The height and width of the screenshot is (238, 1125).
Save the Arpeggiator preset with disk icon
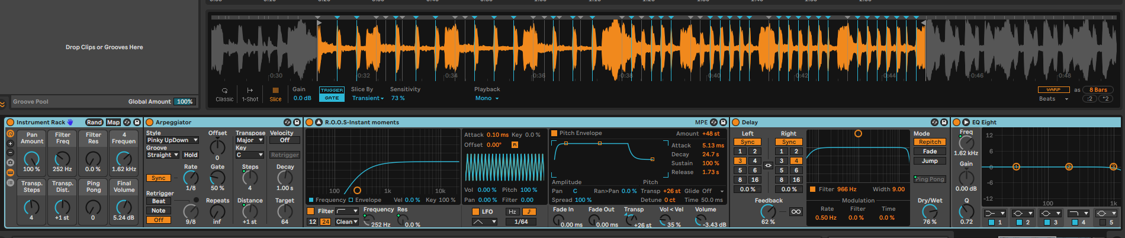297,123
